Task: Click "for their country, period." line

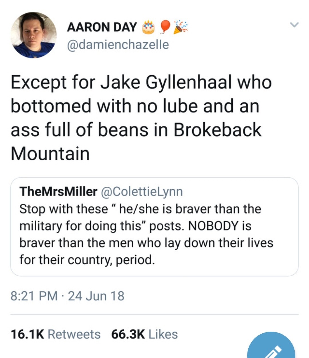Action: pos(87,260)
